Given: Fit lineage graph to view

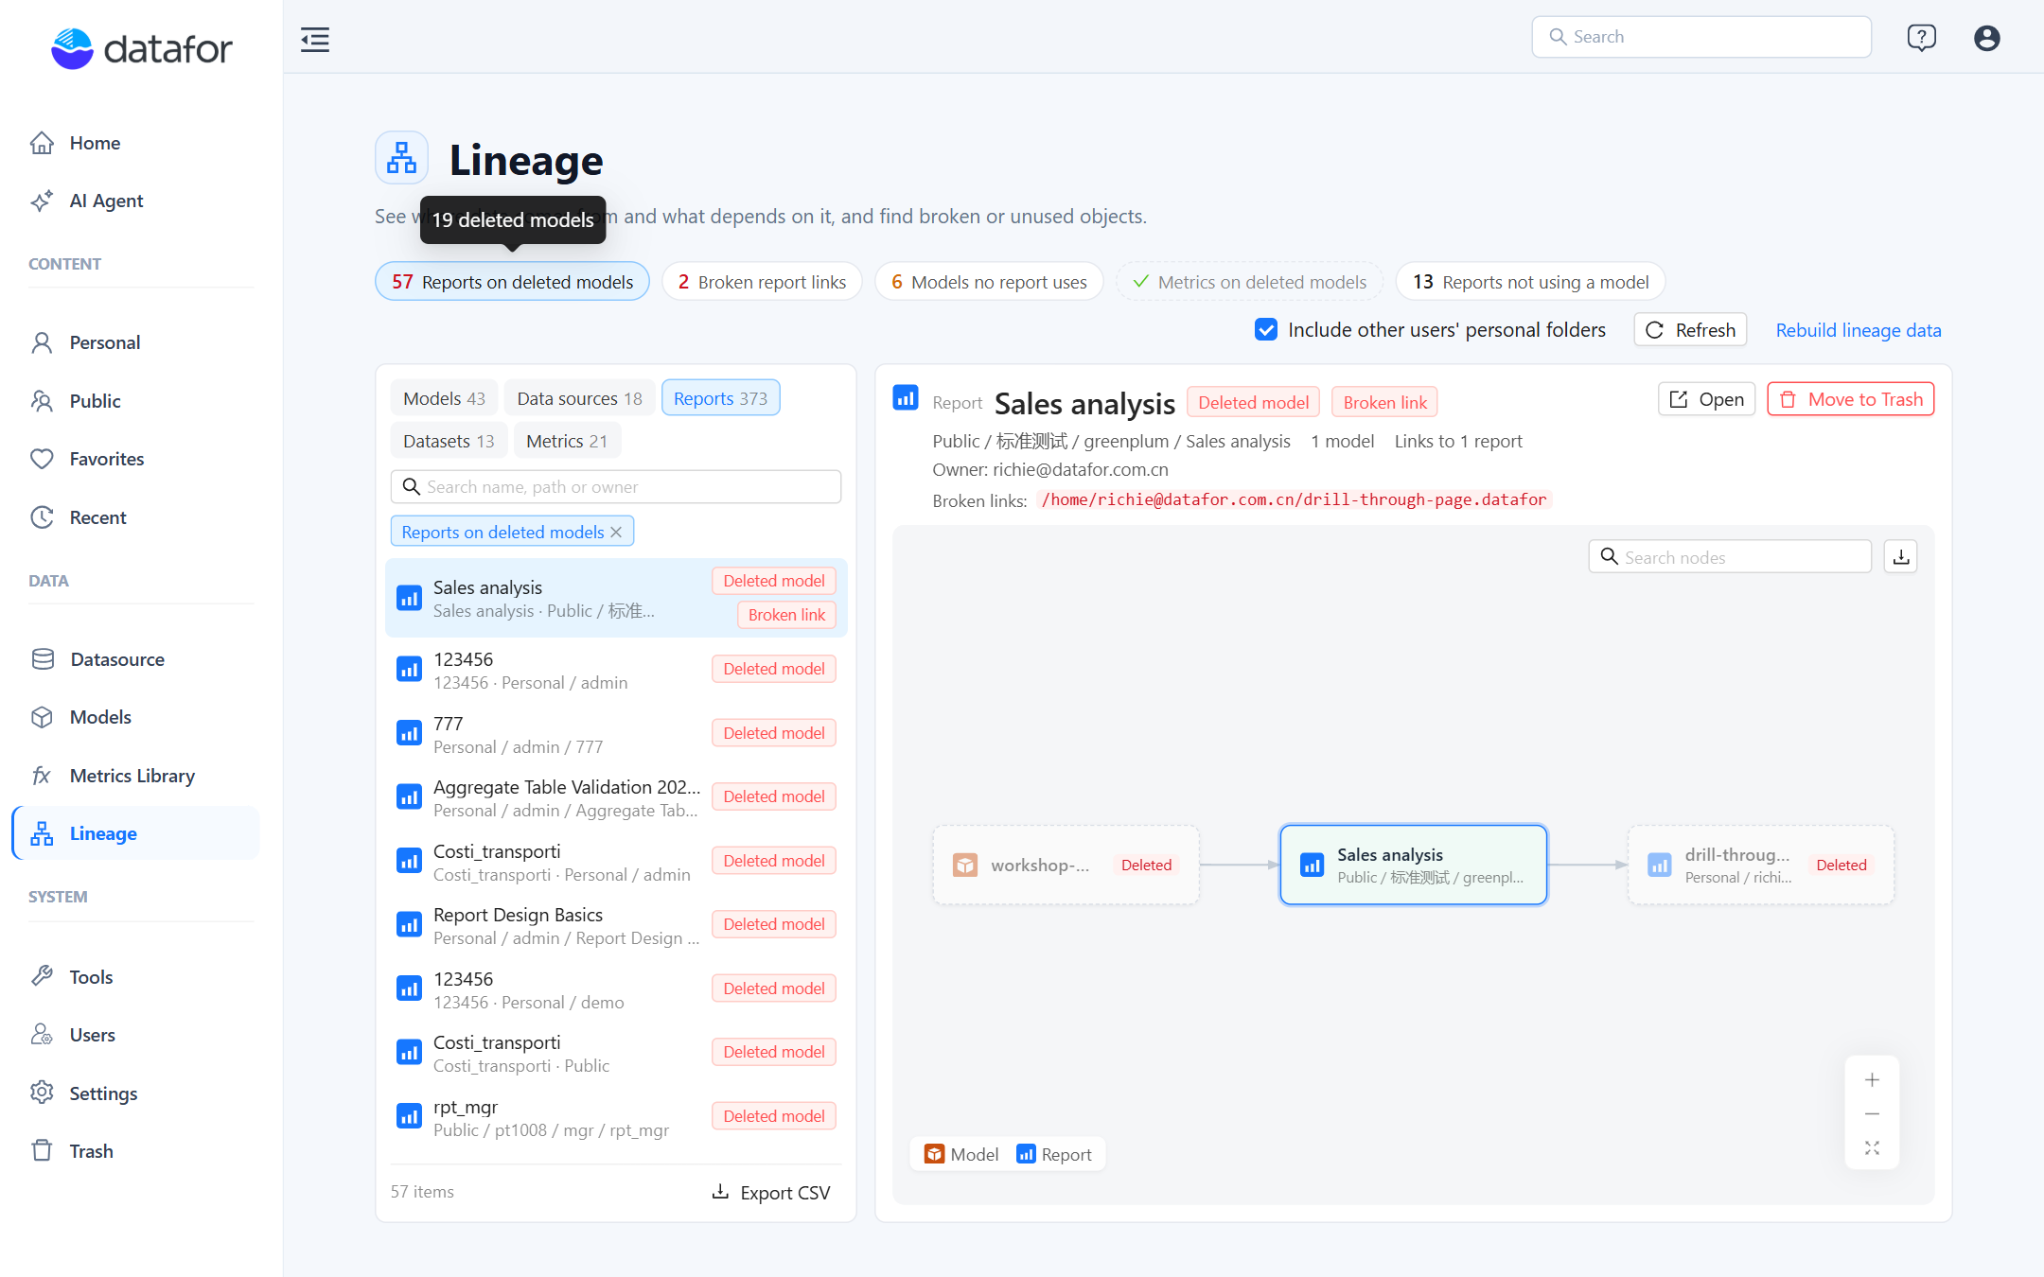Looking at the screenshot, I should [x=1872, y=1148].
